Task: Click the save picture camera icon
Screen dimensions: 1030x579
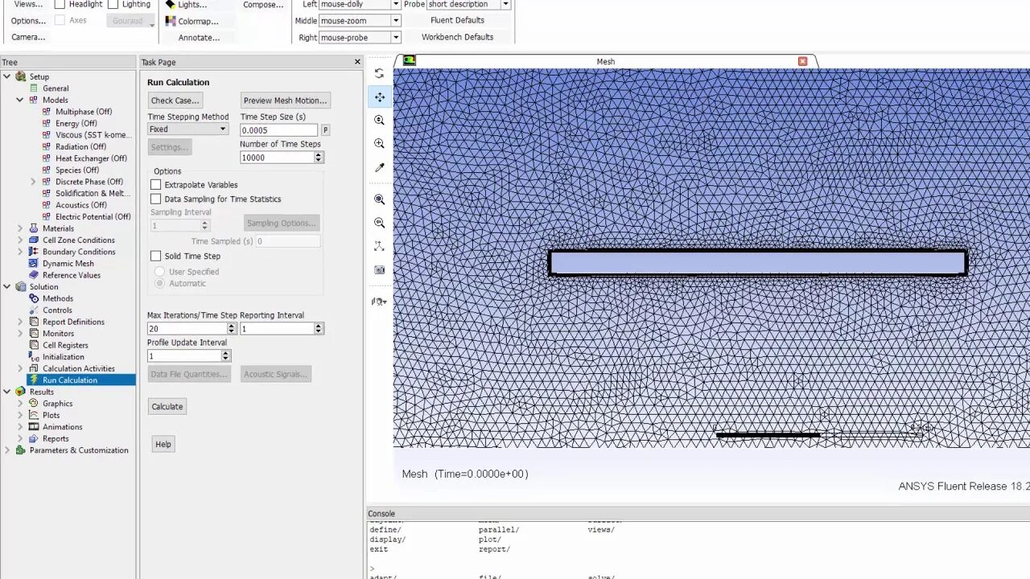Action: pos(379,269)
